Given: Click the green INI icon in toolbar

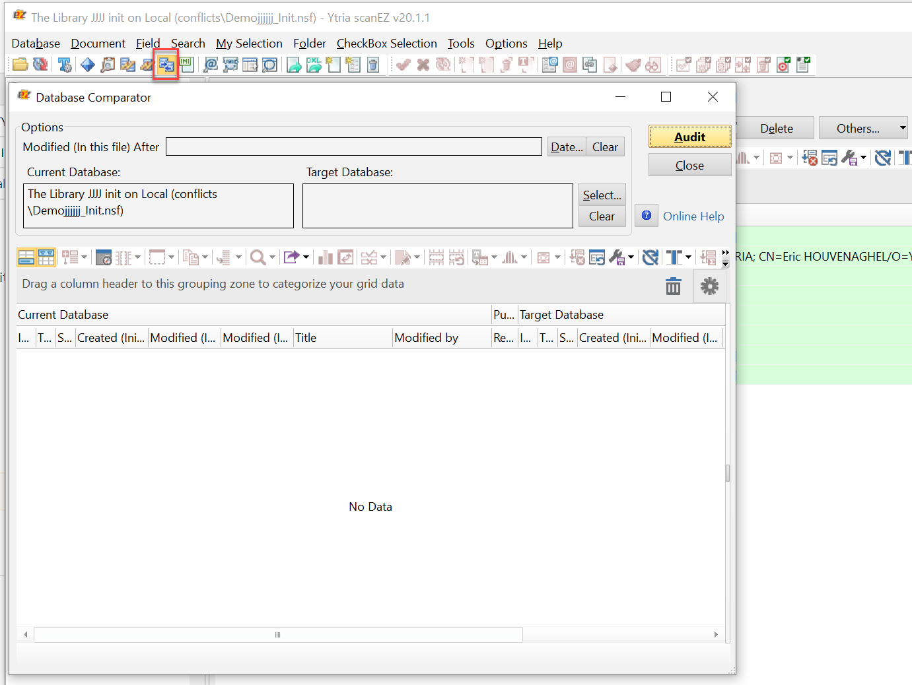Looking at the screenshot, I should click(x=187, y=64).
